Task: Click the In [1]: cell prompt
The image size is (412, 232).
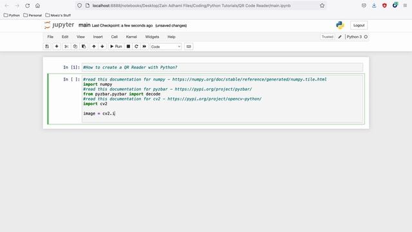Action: click(71, 67)
